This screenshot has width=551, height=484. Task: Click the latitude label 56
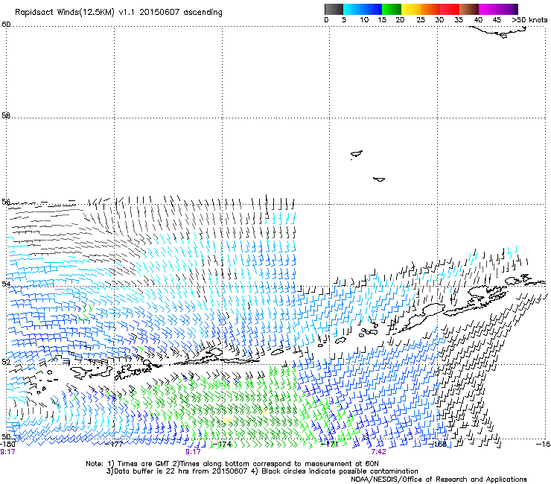6,202
